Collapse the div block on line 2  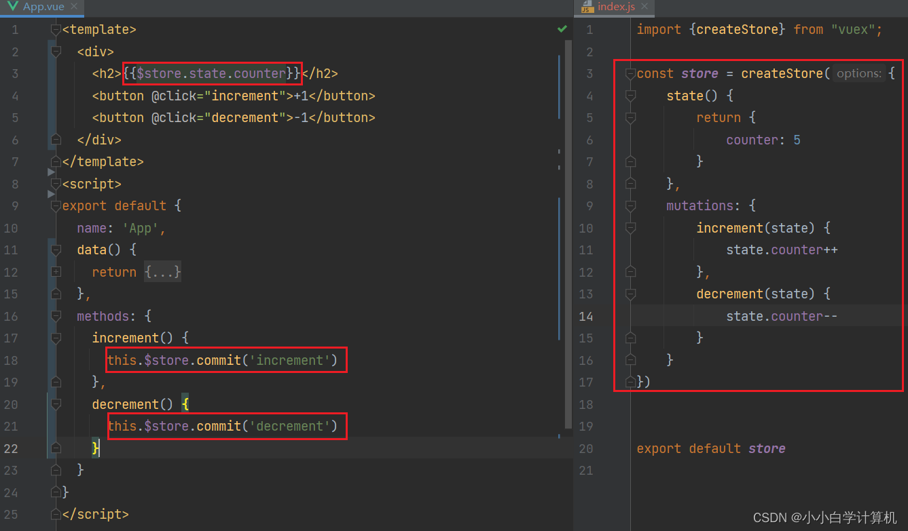point(56,52)
